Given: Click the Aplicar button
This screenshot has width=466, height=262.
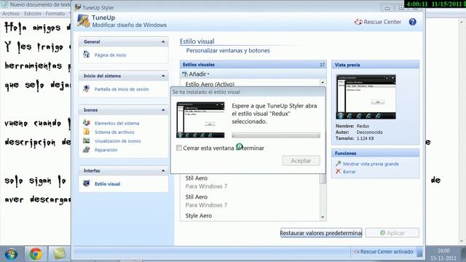Looking at the screenshot, I should [392, 233].
